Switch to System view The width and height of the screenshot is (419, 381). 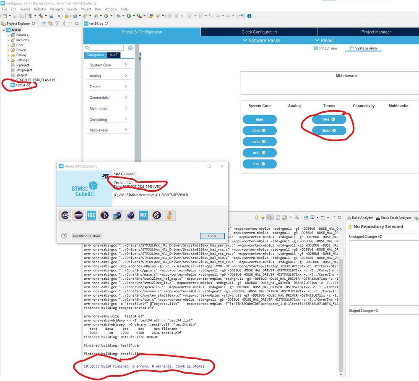tap(363, 48)
